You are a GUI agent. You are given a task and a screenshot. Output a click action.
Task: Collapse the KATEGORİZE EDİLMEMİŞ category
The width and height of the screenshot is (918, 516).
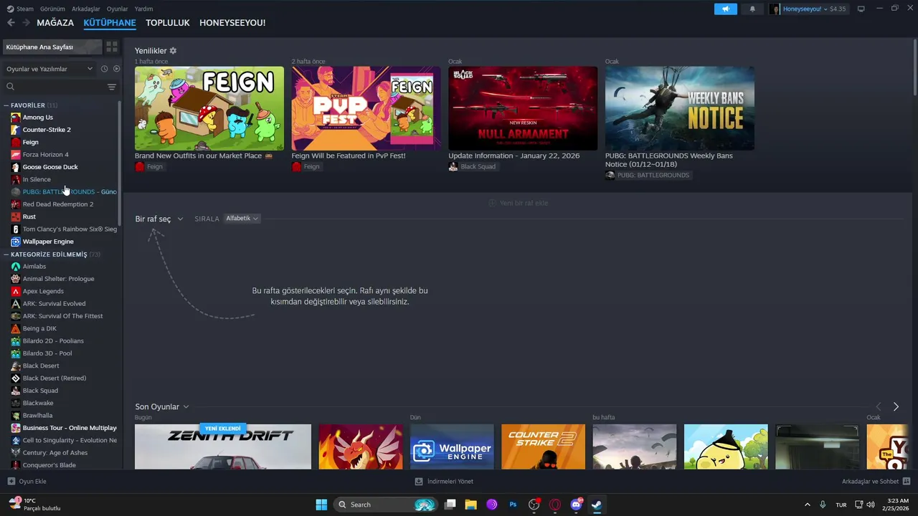6,254
